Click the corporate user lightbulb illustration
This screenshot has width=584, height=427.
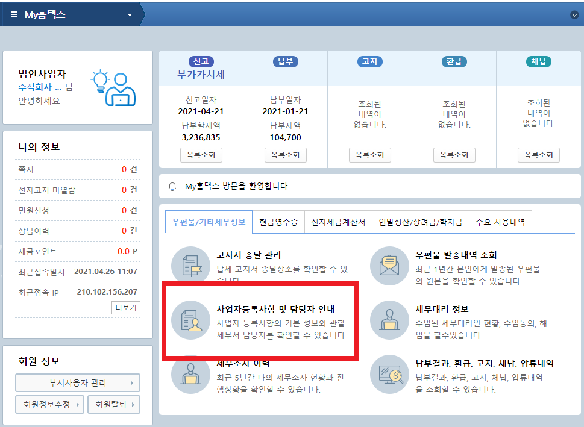point(113,88)
